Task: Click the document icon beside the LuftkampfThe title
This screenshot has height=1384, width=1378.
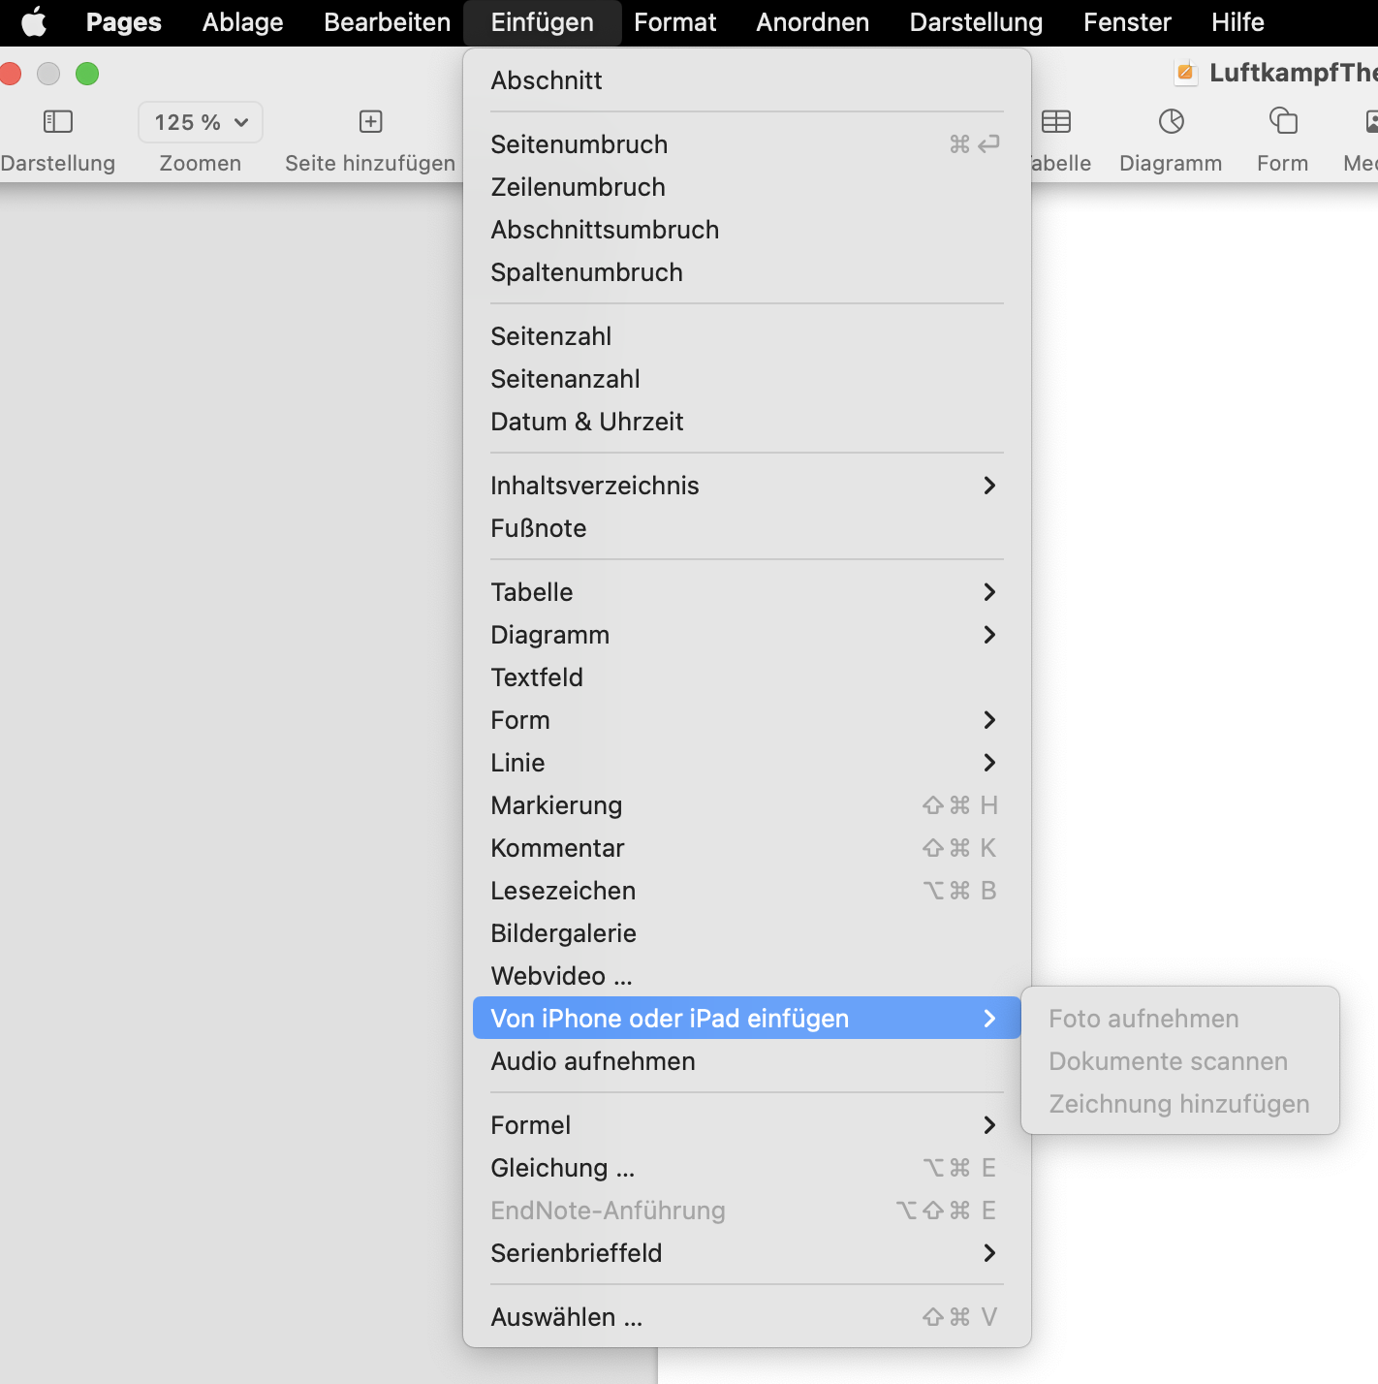Action: click(1185, 73)
